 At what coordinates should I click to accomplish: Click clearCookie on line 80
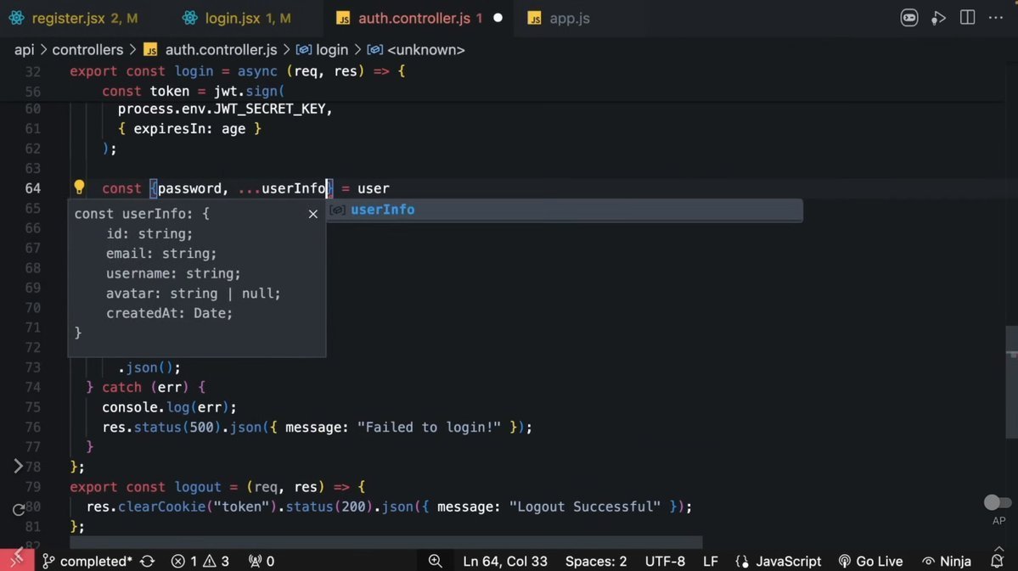point(161,507)
